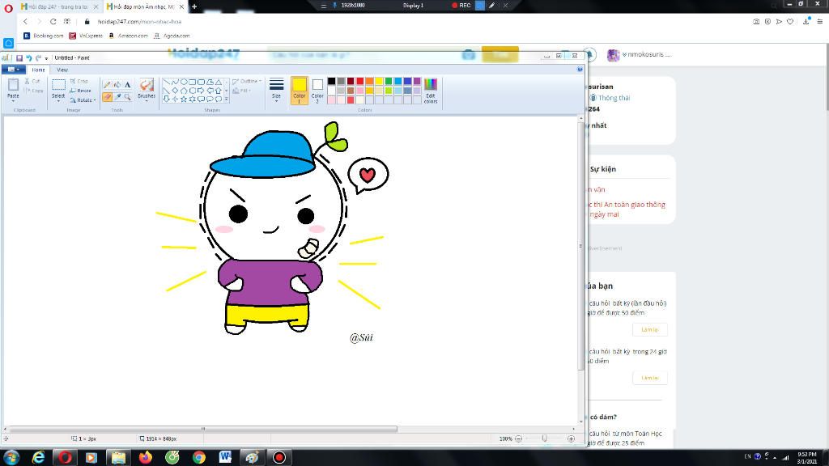
Task: Expand the Shapes gallery more arrow
Action: pos(227,99)
